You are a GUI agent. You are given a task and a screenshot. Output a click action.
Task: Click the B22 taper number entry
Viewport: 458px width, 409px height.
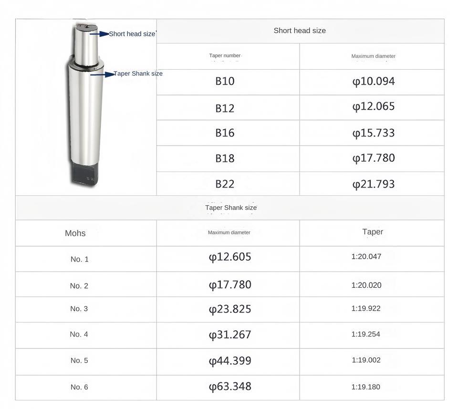click(x=225, y=184)
